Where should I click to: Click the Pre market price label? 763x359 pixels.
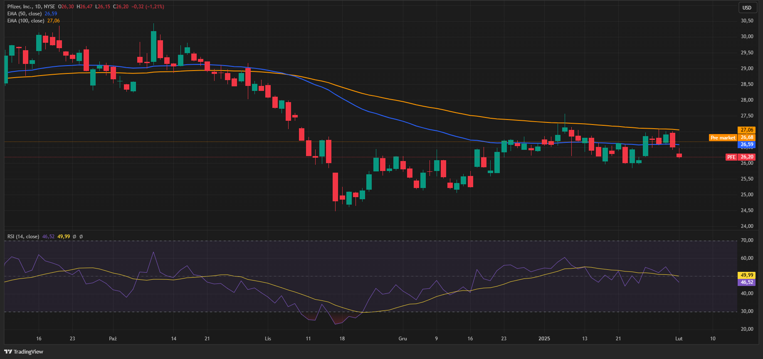[723, 137]
